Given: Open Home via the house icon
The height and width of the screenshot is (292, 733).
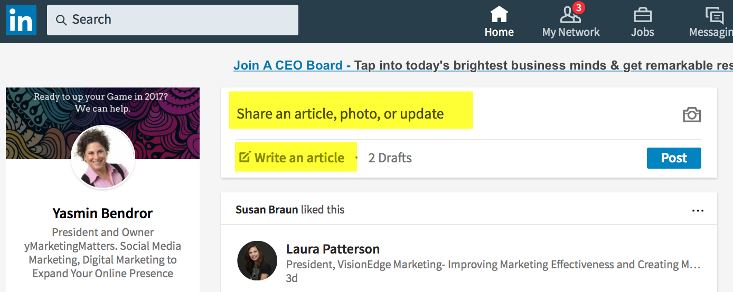Looking at the screenshot, I should (499, 14).
